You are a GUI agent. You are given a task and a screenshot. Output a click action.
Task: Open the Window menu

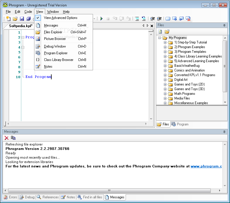(x=53, y=12)
